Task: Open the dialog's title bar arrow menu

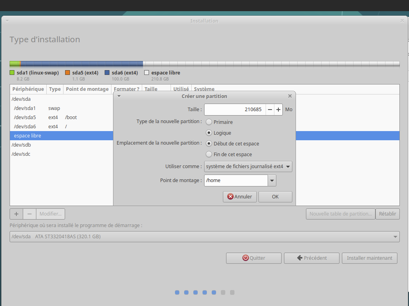Action: tap(119, 96)
